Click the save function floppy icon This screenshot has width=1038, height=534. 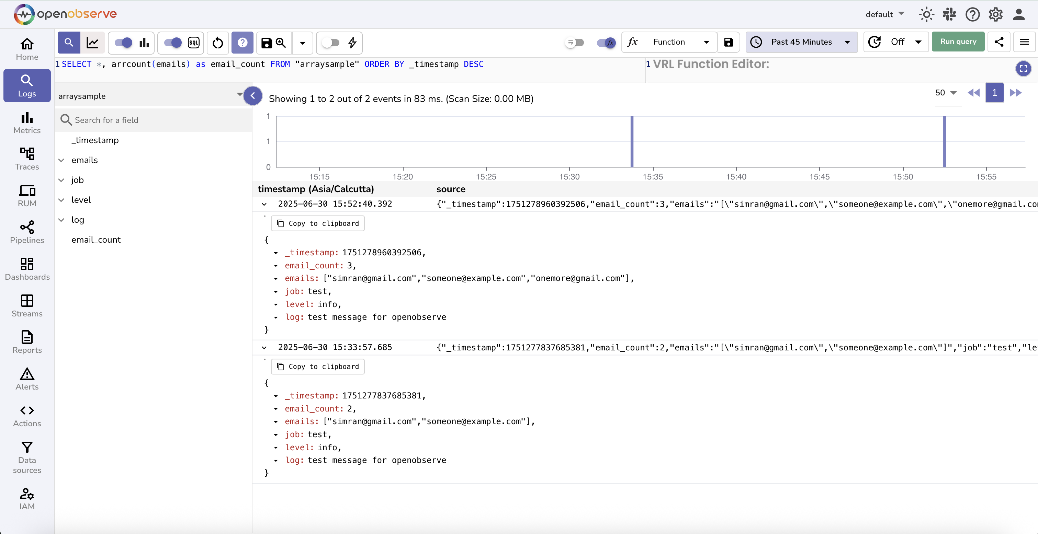tap(728, 42)
